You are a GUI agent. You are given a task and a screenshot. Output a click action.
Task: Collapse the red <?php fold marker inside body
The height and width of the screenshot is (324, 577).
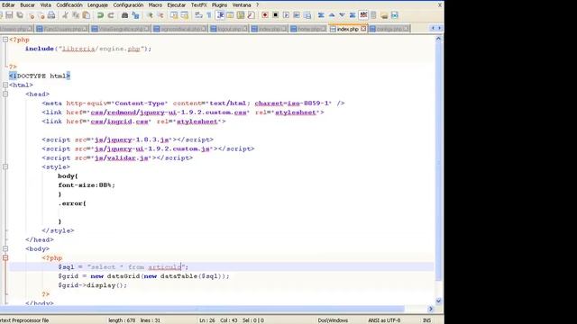(x=5, y=258)
